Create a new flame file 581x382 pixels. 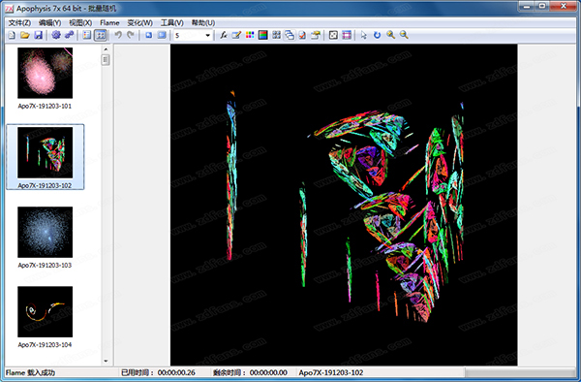tap(12, 35)
